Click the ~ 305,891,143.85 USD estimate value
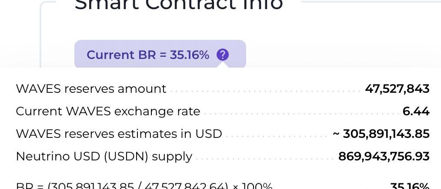This screenshot has width=441, height=189. (381, 134)
